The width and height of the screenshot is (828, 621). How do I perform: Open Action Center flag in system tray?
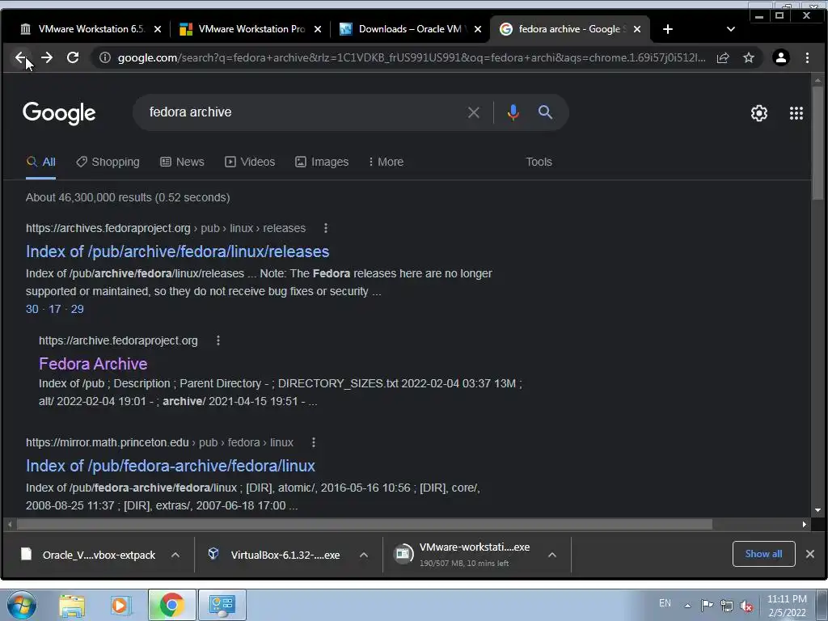707,605
